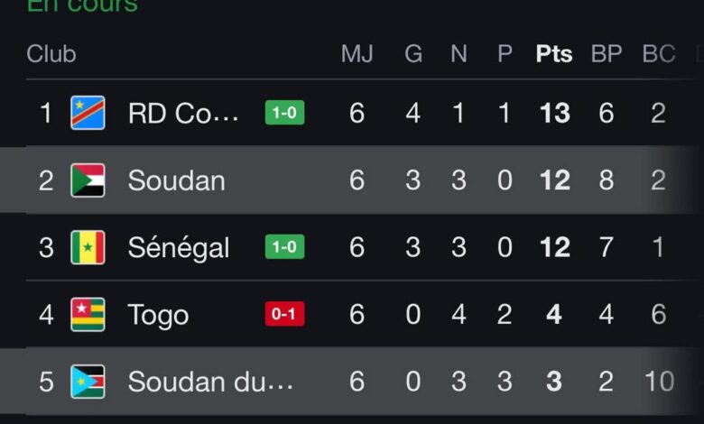Click the Togo flag icon
This screenshot has width=704, height=424.
click(x=88, y=315)
